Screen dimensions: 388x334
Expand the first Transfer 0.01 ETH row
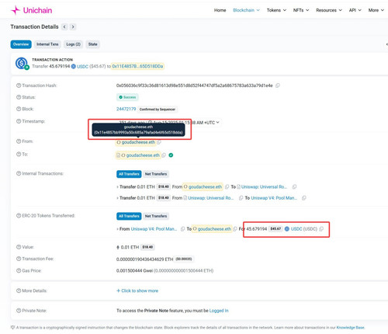tap(117, 187)
